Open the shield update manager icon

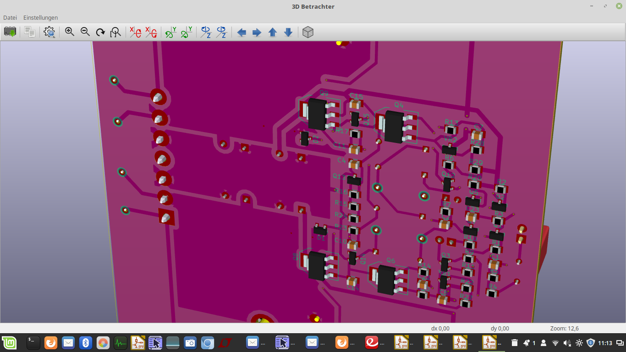[591, 343]
